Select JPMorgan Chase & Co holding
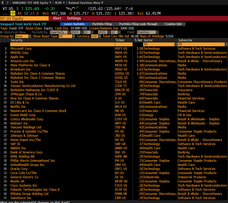The width and height of the screenshot is (228, 203). [x=26, y=94]
